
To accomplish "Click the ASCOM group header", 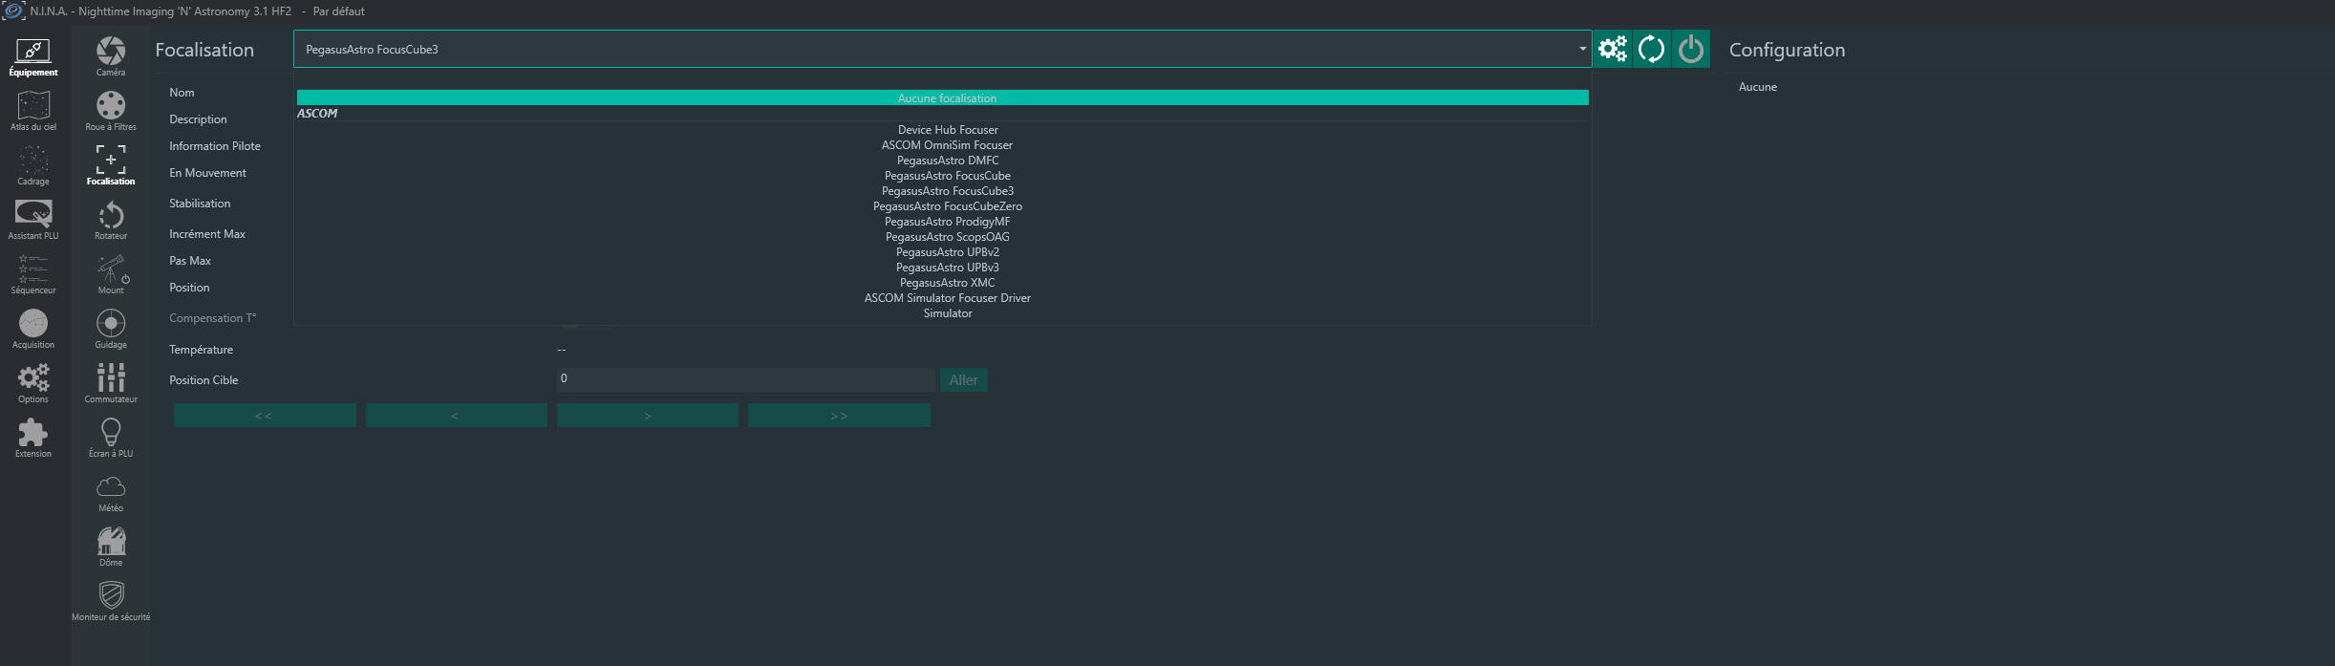I will [x=317, y=114].
